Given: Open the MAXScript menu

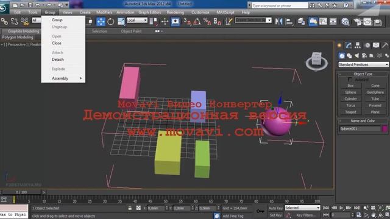Looking at the screenshot, I should point(225,12).
